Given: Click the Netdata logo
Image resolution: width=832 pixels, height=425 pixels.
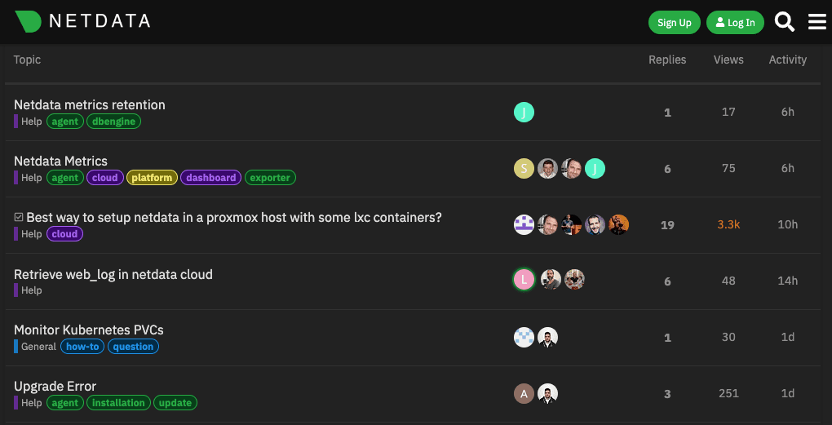Looking at the screenshot, I should (83, 22).
